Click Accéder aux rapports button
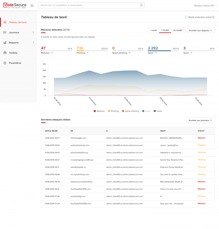219x229 pixels. (x=200, y=30)
